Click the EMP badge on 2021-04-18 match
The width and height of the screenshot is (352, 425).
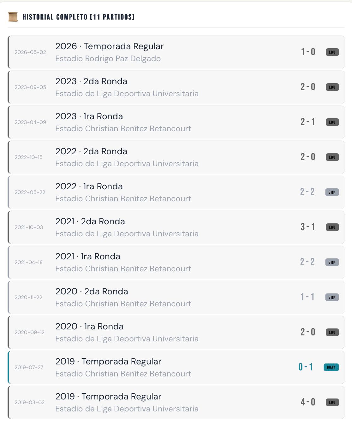332,262
